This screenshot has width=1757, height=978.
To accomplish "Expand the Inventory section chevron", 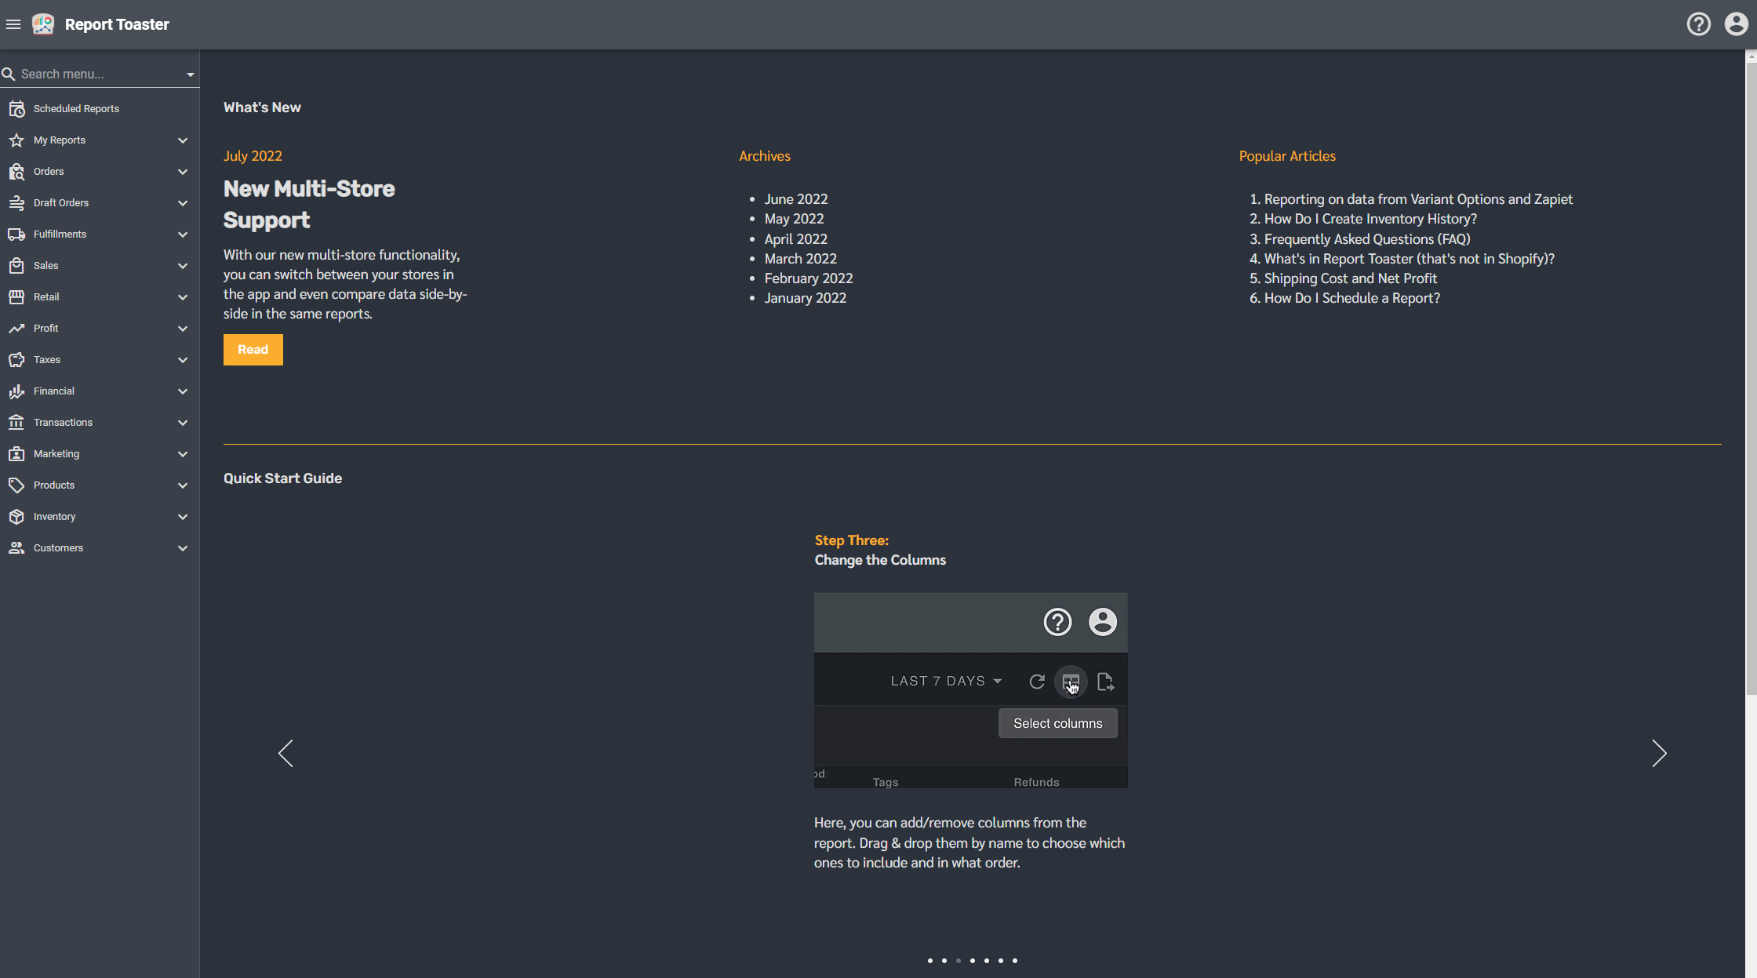I will click(x=183, y=517).
